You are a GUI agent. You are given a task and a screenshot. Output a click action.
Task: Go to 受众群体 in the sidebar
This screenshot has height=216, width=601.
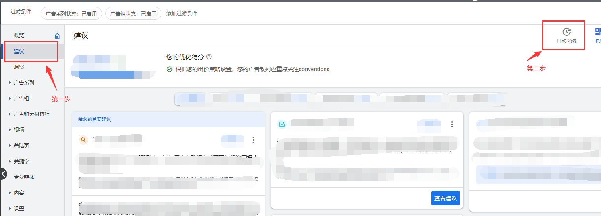[24, 177]
